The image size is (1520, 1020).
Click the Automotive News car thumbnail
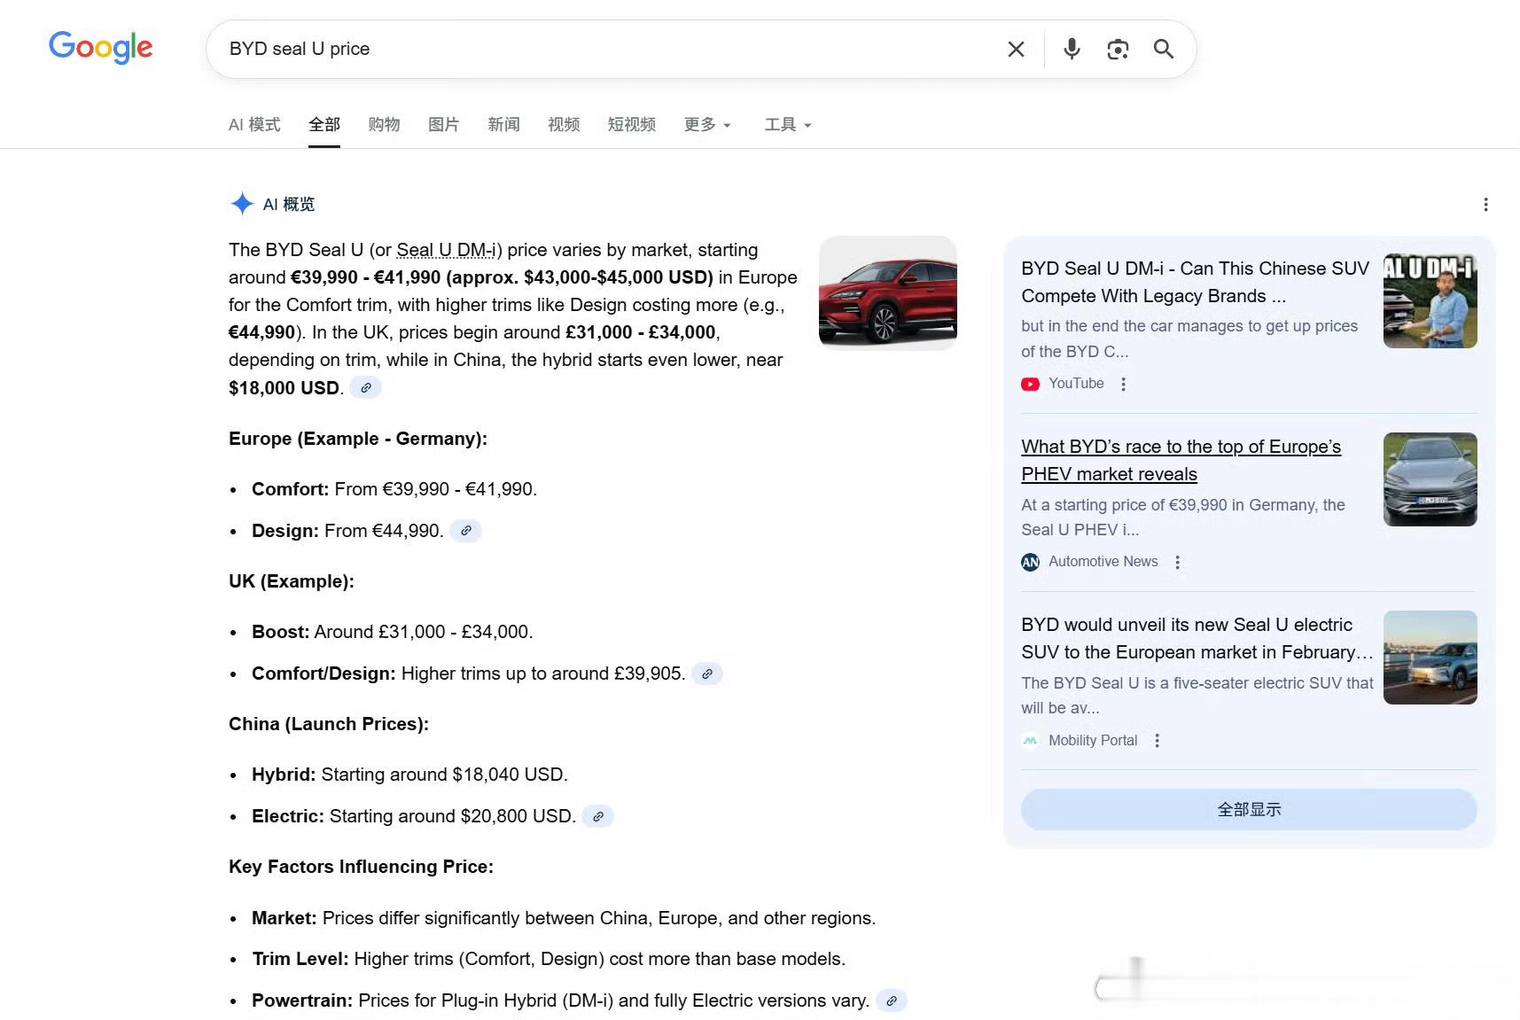[1430, 479]
